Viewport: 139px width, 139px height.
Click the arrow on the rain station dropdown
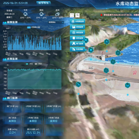[63, 23]
